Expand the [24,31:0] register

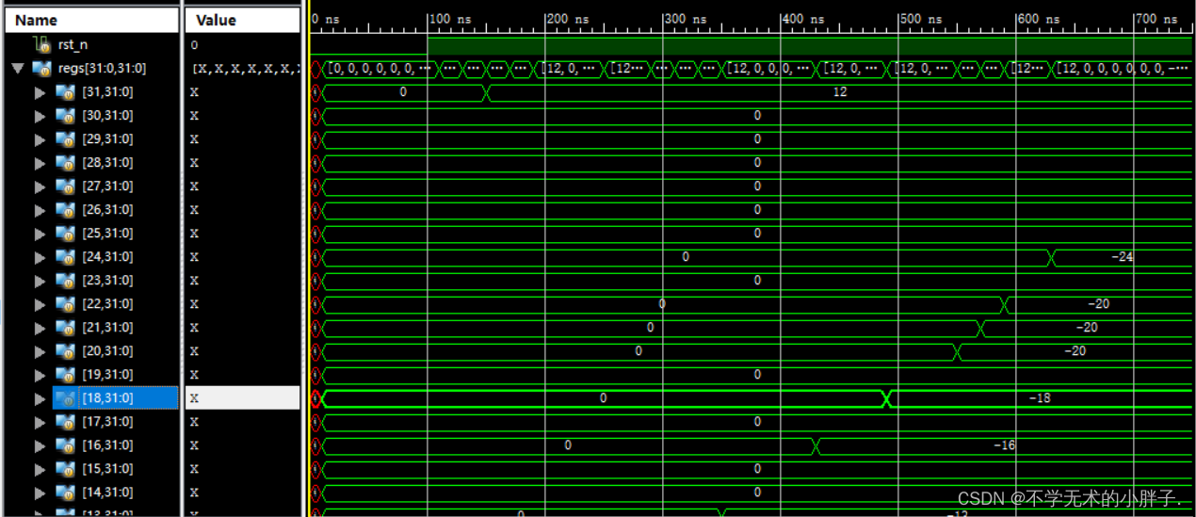click(x=40, y=257)
